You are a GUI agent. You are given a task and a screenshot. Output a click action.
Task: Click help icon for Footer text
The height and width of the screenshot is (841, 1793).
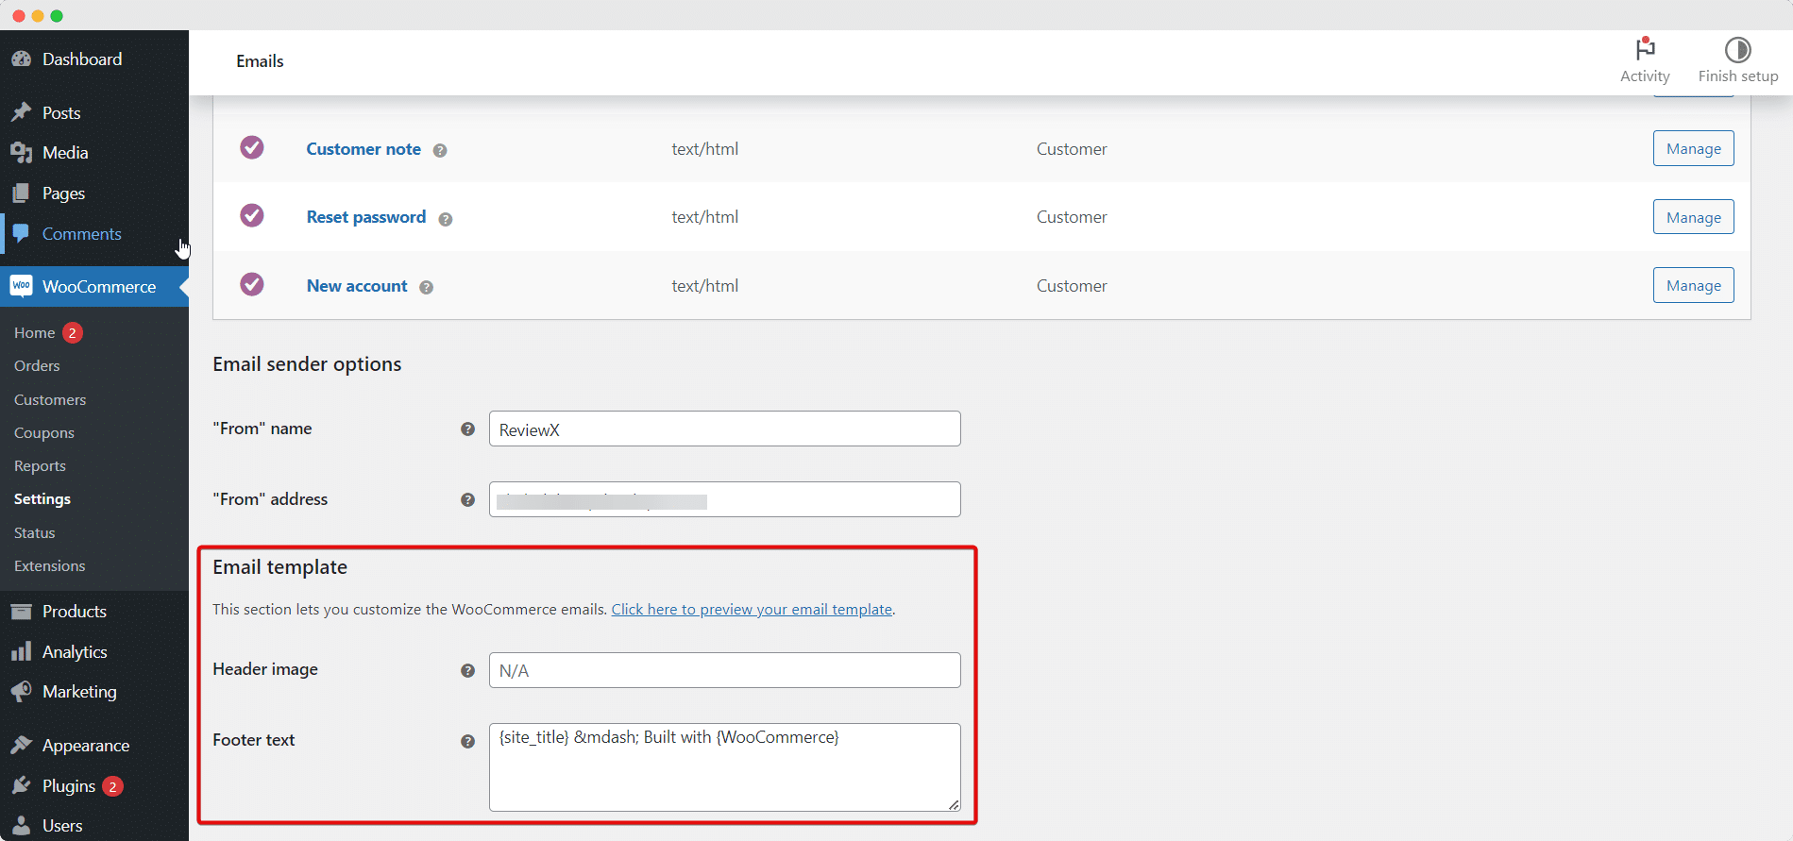[x=467, y=741]
